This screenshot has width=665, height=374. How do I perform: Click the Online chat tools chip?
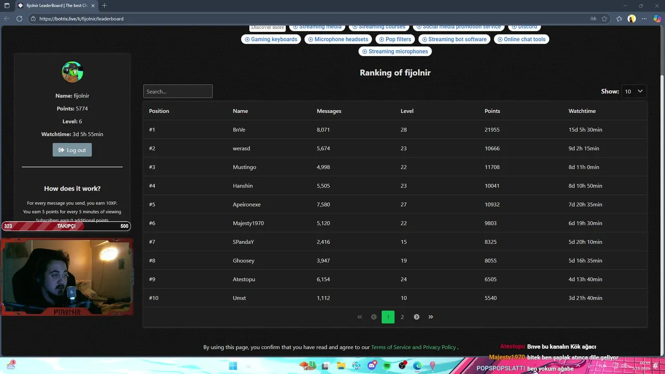(522, 39)
